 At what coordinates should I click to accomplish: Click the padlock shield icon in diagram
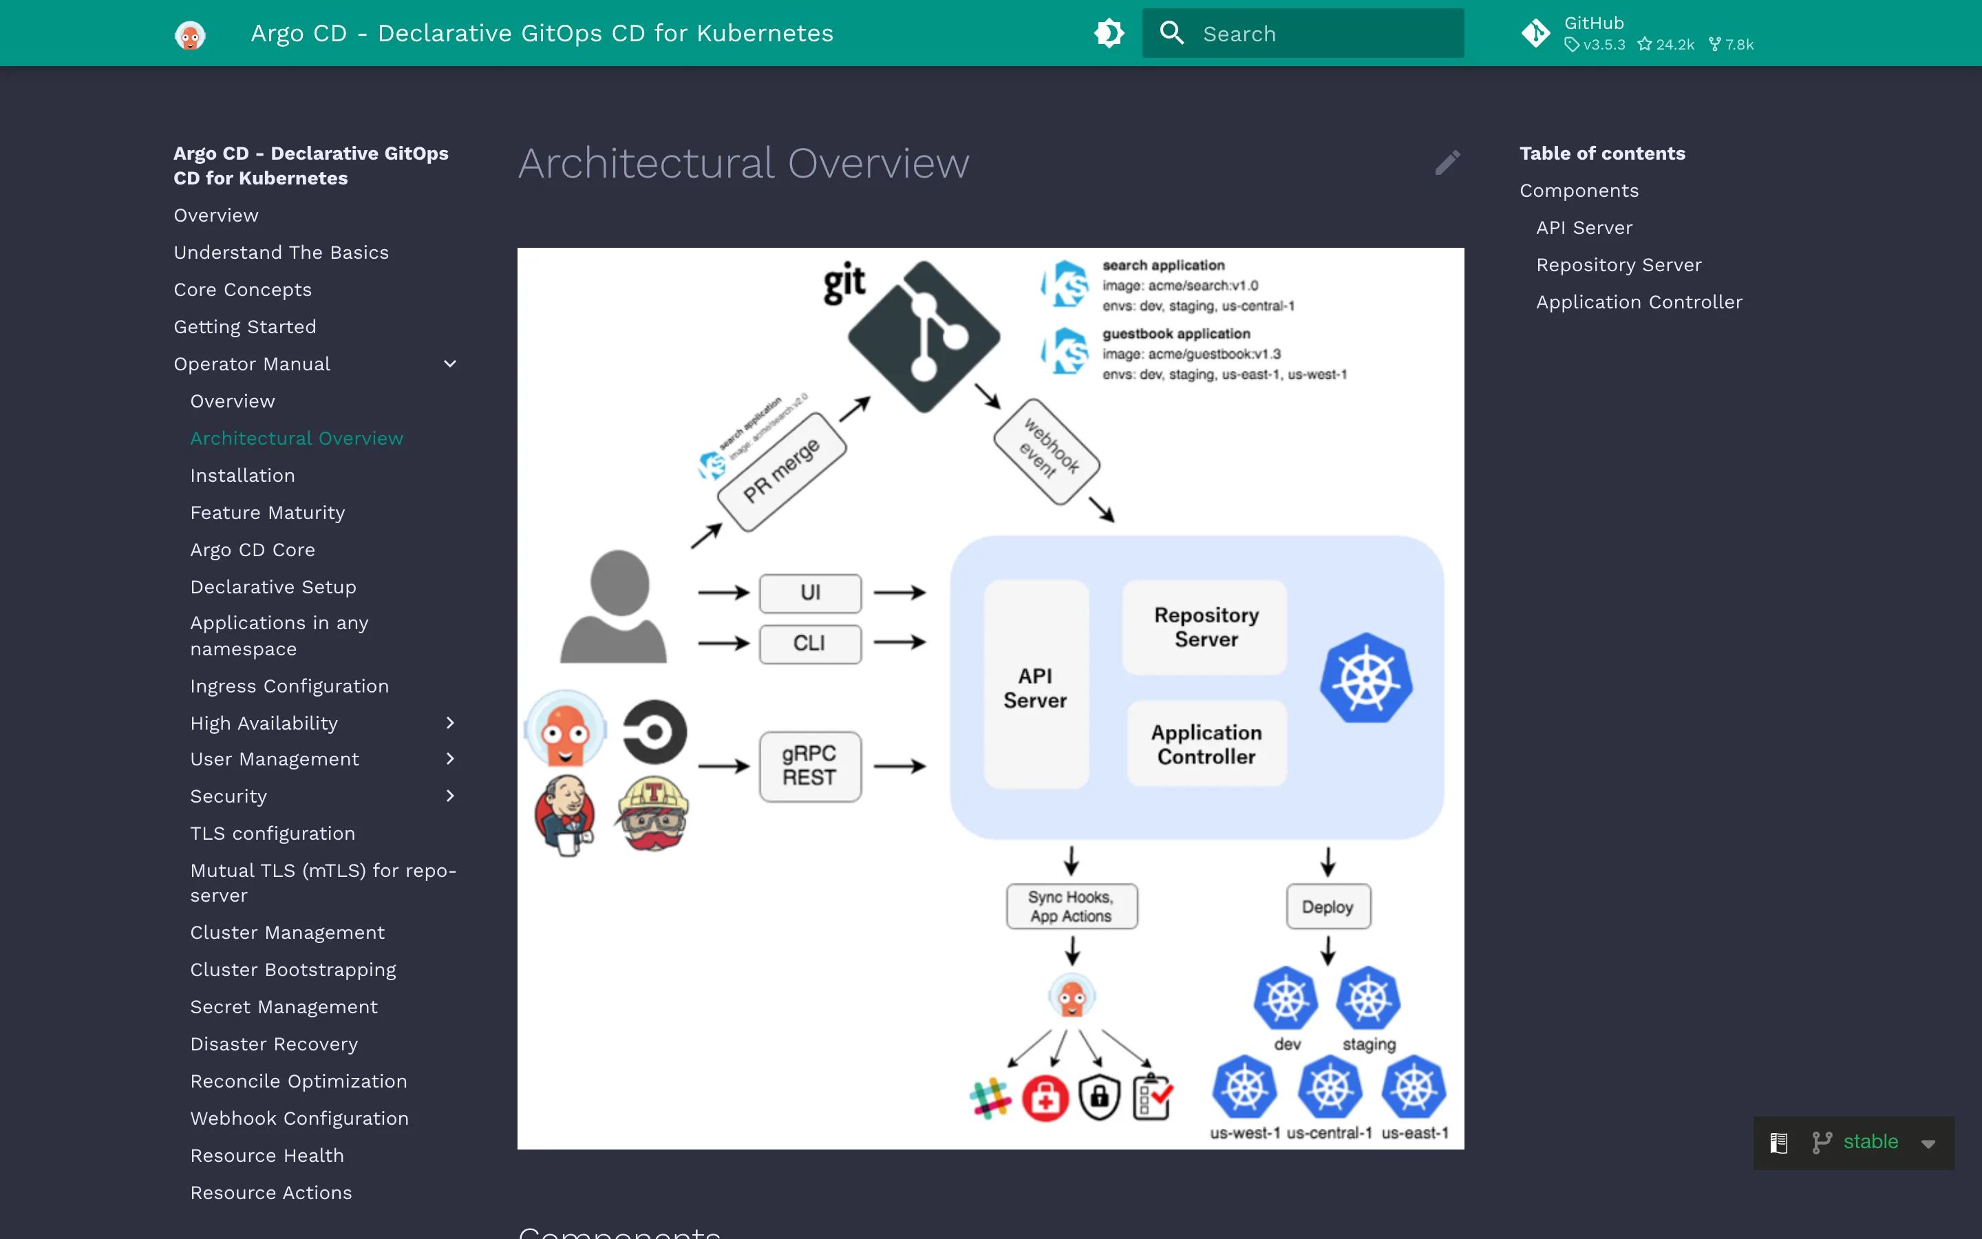click(x=1099, y=1097)
